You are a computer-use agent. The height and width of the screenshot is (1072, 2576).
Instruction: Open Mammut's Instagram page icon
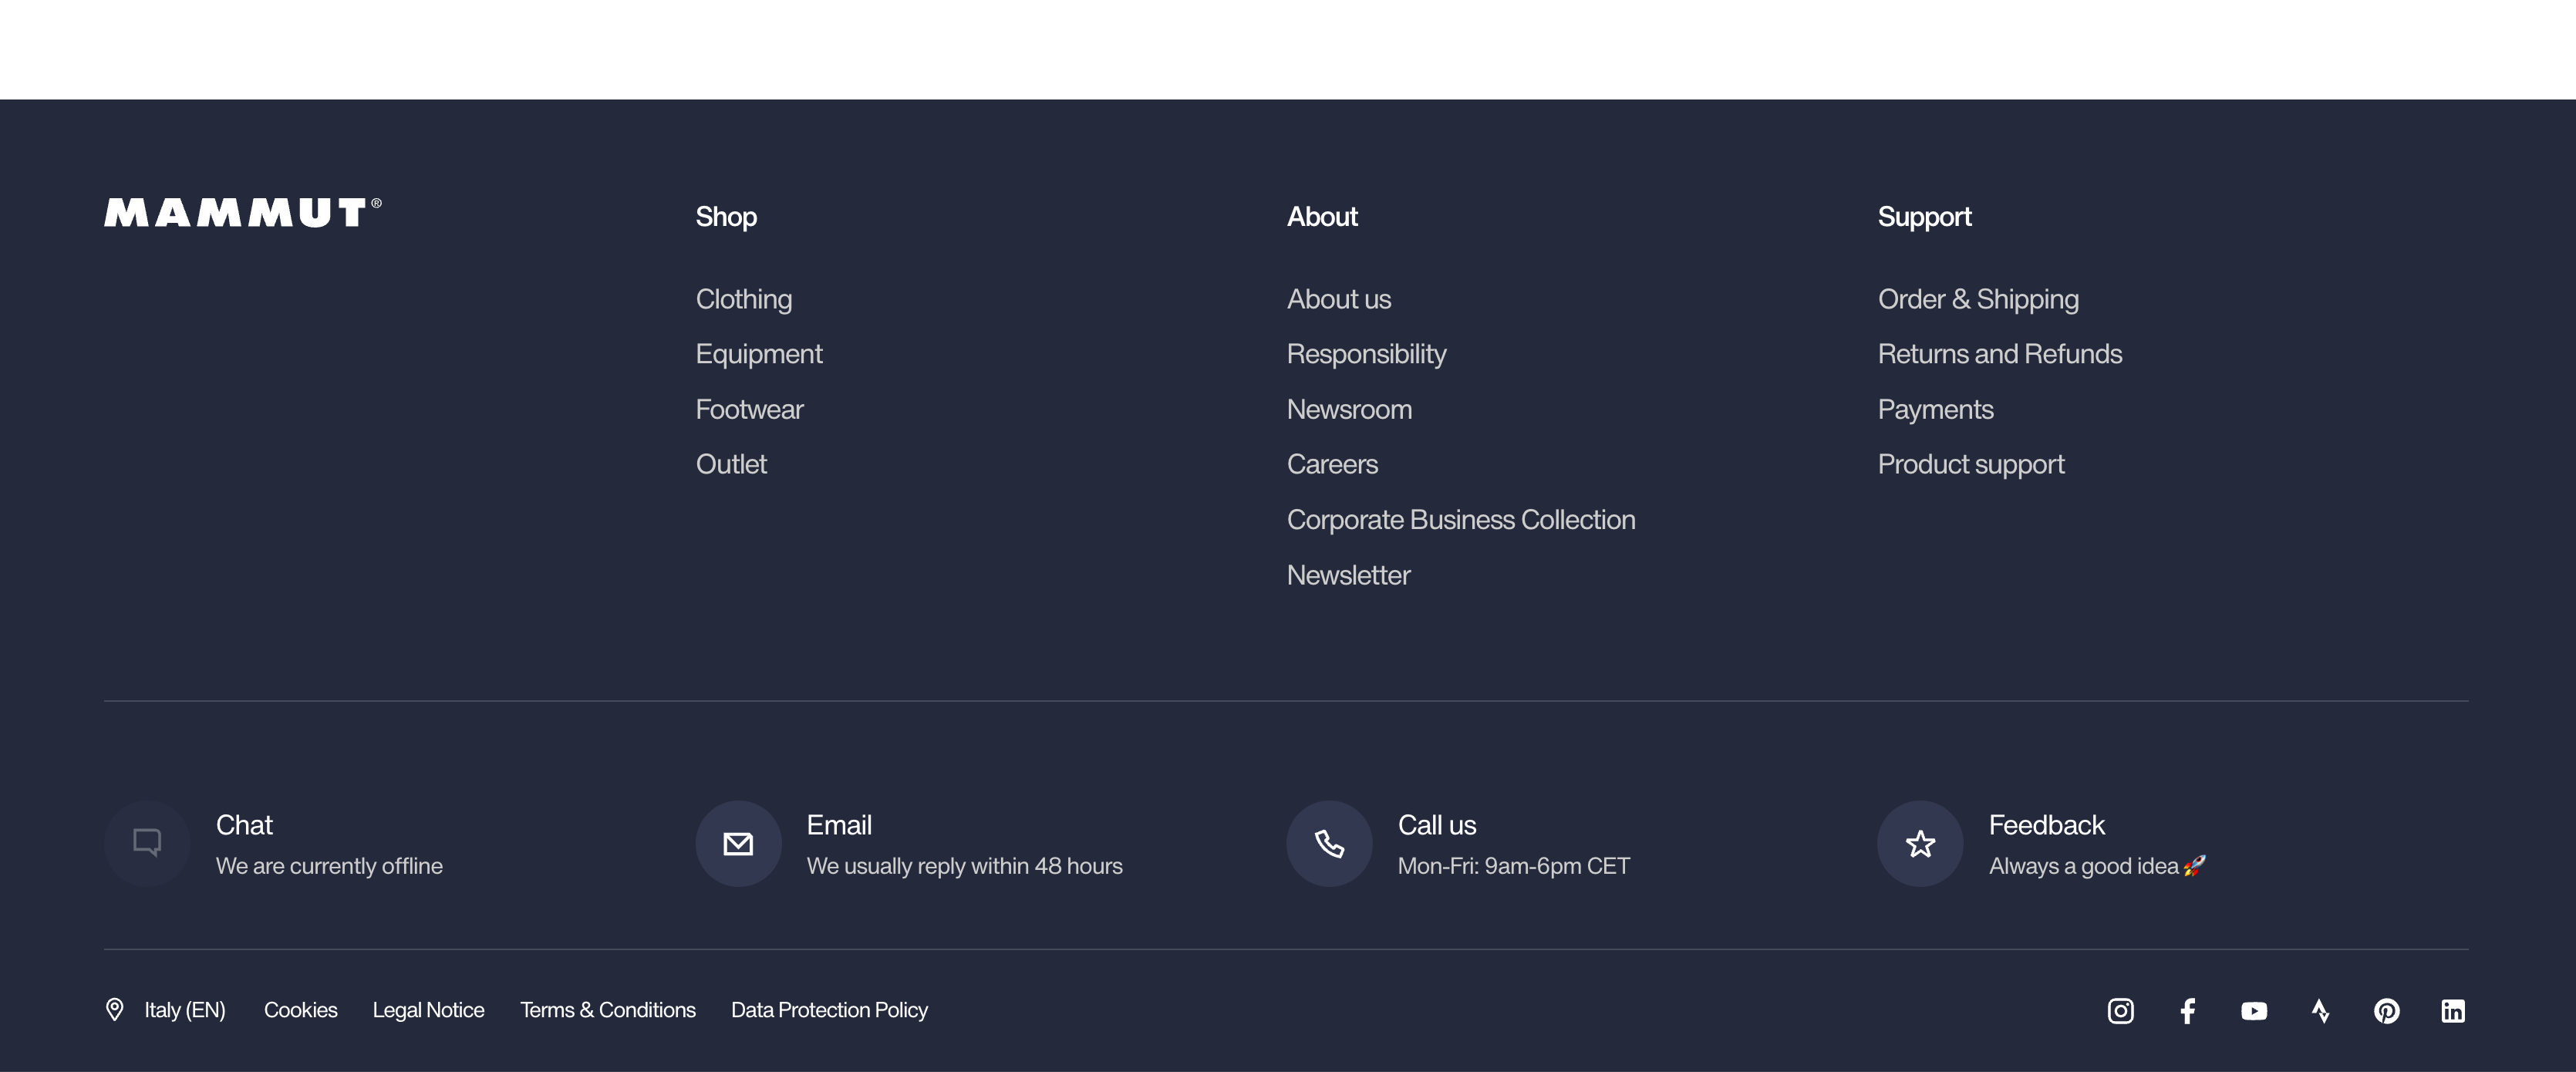(2120, 1011)
